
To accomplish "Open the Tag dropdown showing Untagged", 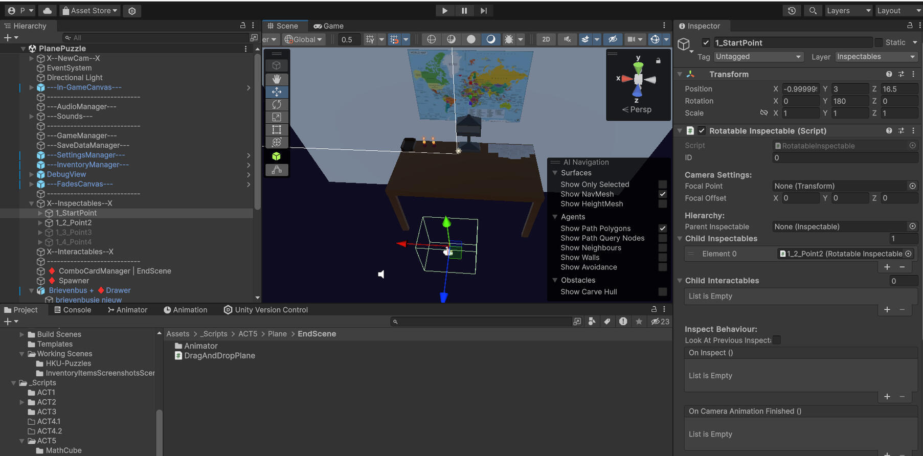I will click(757, 57).
